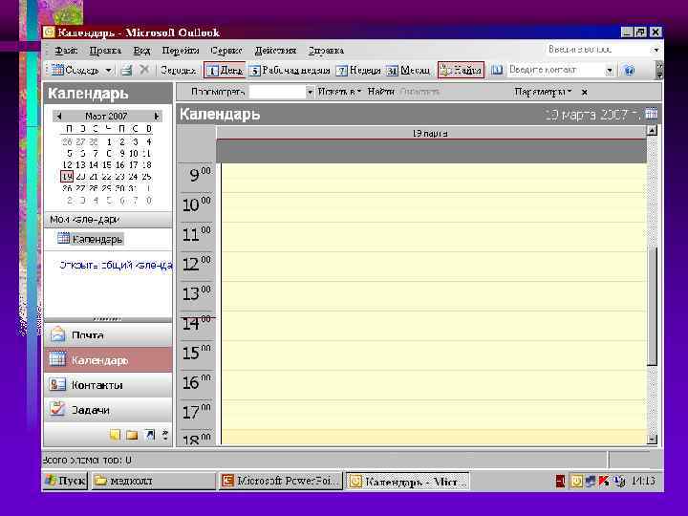Screen dimensions: 688x516
Task: Collapse the Мои календари section header
Action: (x=108, y=220)
